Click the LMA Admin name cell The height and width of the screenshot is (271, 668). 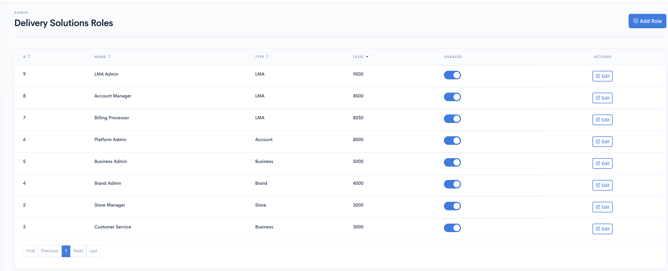click(106, 74)
